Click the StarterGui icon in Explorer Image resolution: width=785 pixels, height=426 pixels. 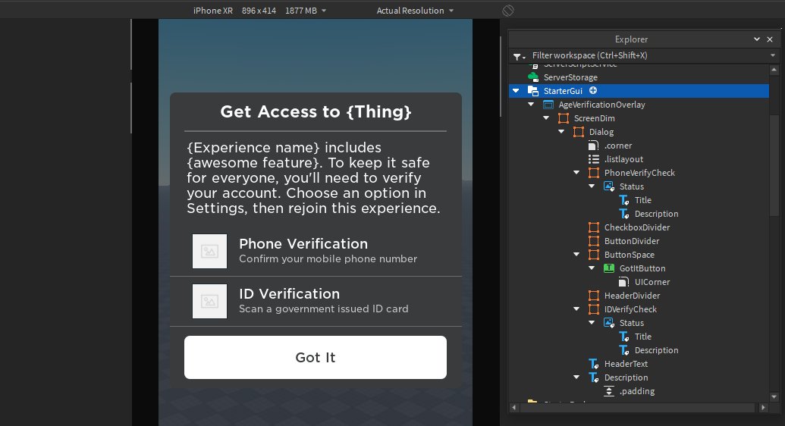click(x=533, y=91)
